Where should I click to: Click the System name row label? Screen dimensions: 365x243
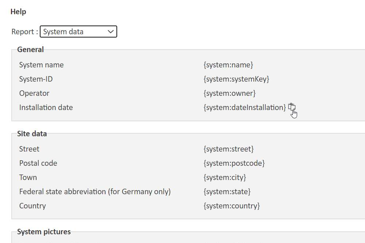(x=41, y=65)
